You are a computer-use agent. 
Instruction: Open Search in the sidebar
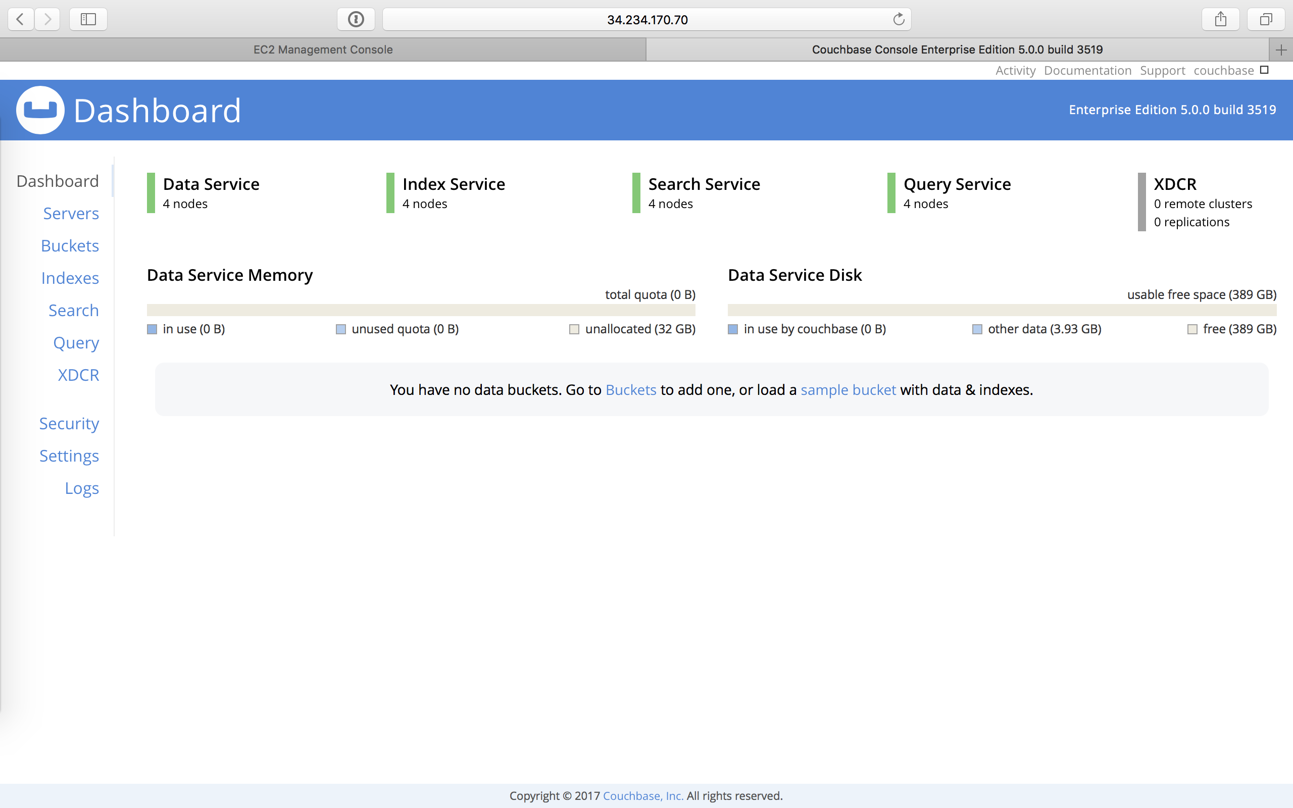coord(74,311)
